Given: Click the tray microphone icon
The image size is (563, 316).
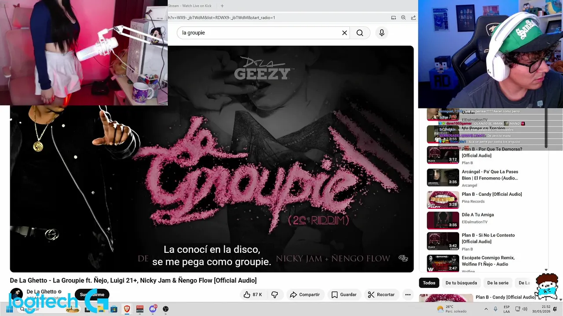Looking at the screenshot, I should [x=496, y=309].
